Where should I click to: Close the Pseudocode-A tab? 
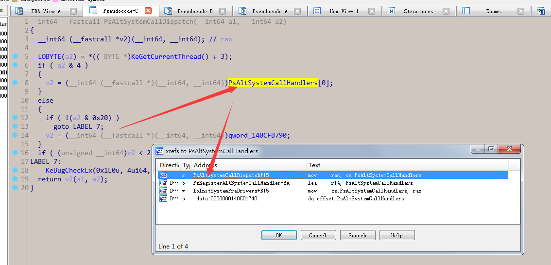(x=297, y=11)
